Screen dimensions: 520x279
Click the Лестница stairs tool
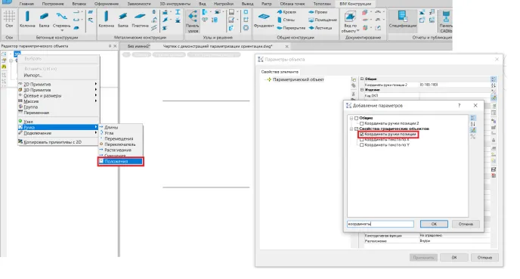(x=320, y=28)
